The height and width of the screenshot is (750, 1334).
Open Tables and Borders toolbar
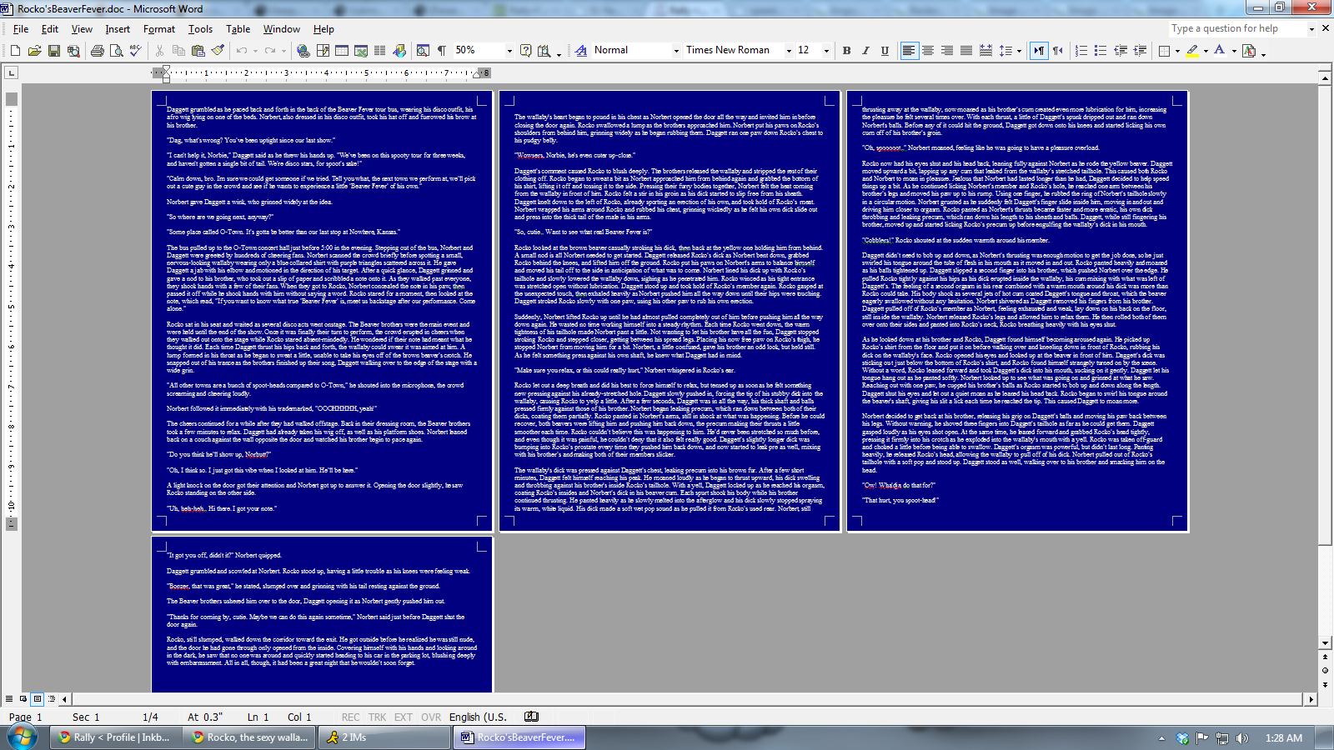(323, 51)
